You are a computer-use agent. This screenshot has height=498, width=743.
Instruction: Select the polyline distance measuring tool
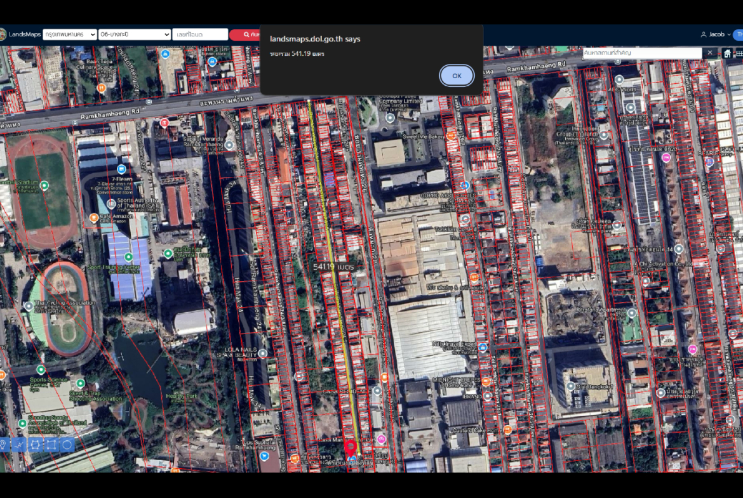19,445
